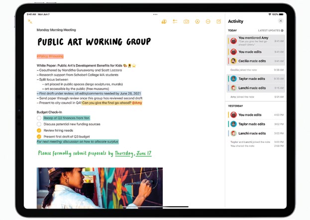Viewport: 310px width, 220px height.
Task: Tap the @Amy mention in the note
Action: (137, 103)
